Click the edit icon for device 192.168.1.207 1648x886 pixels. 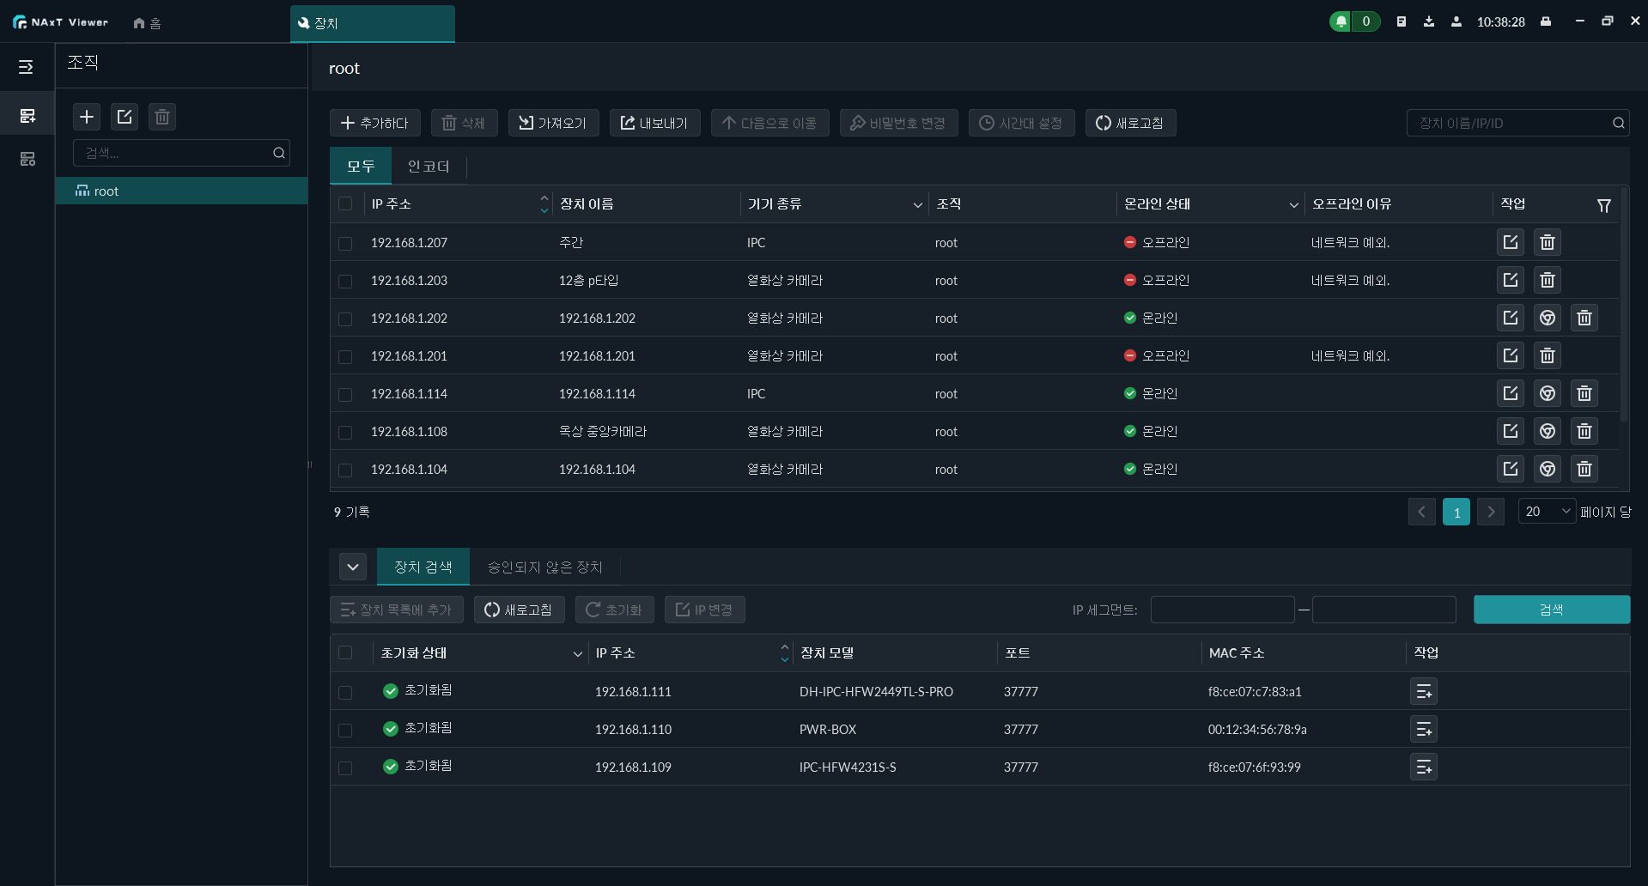pos(1510,242)
